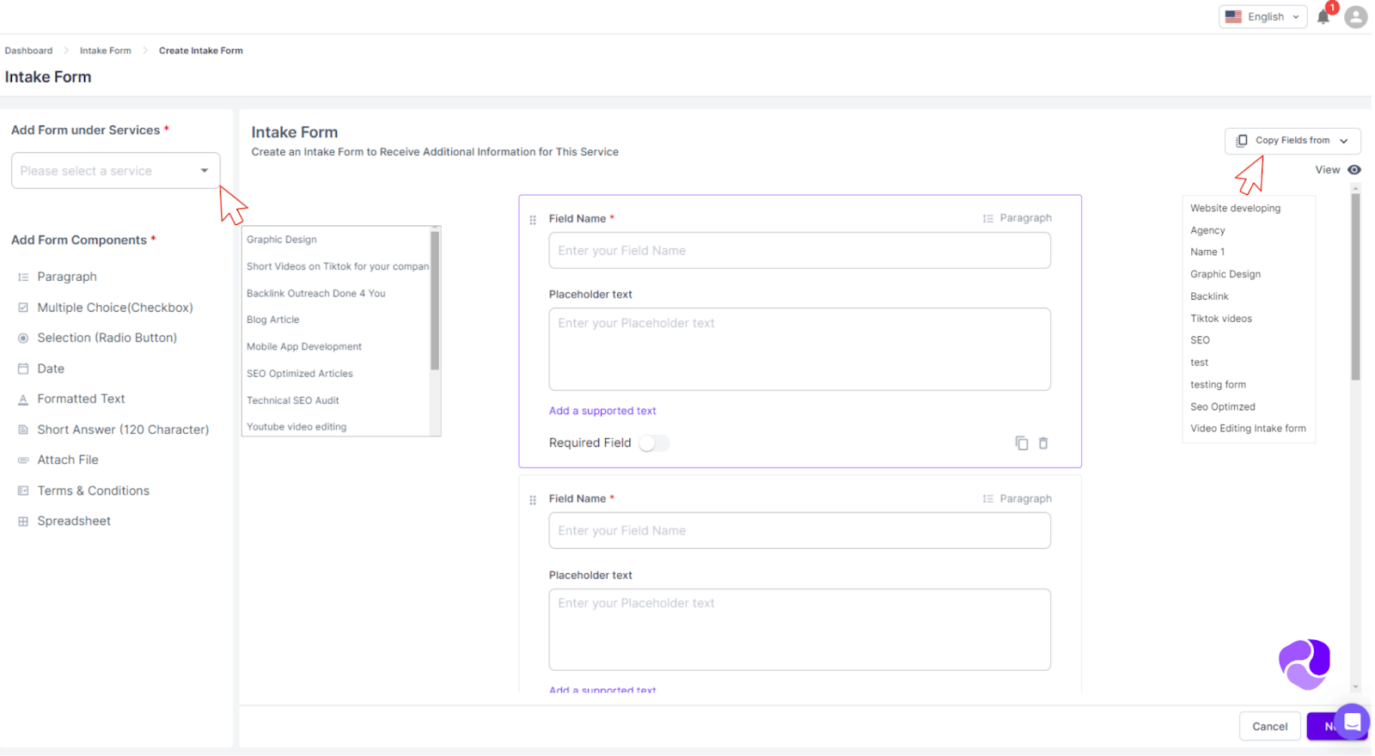Select Agency from copy fields list
The width and height of the screenshot is (1375, 756).
click(x=1207, y=230)
